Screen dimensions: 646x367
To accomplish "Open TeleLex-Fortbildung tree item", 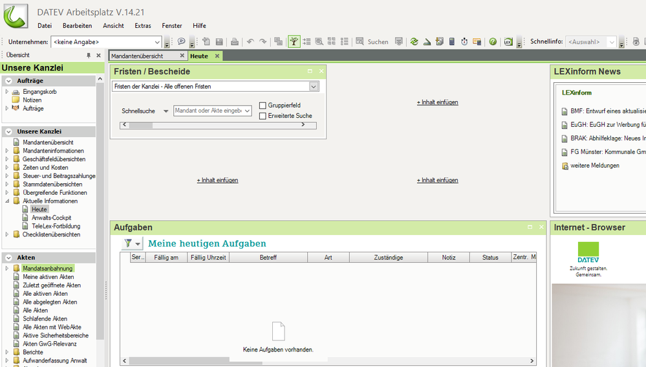I will point(56,226).
